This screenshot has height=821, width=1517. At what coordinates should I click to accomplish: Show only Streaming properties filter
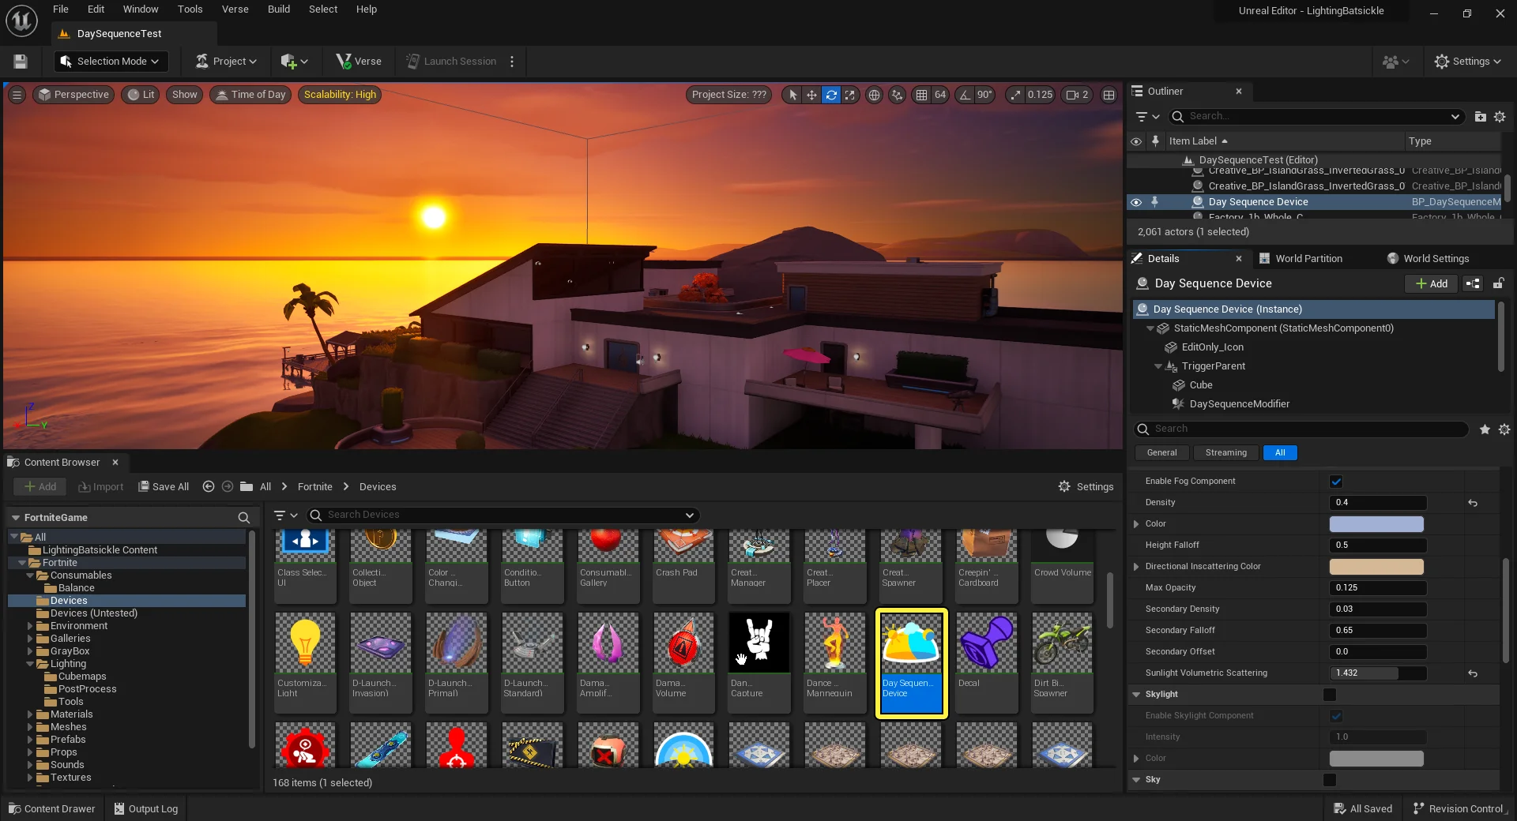tap(1226, 453)
